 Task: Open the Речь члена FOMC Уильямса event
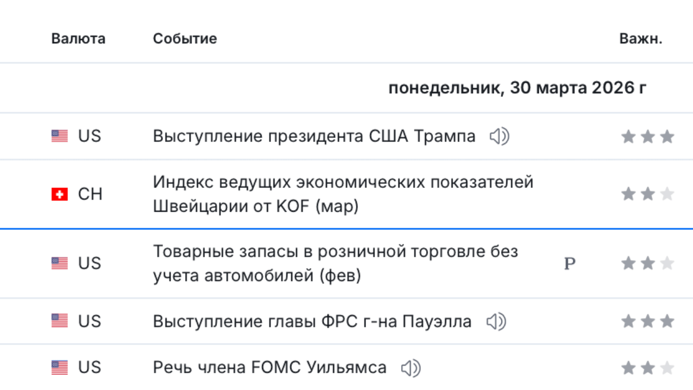point(270,368)
